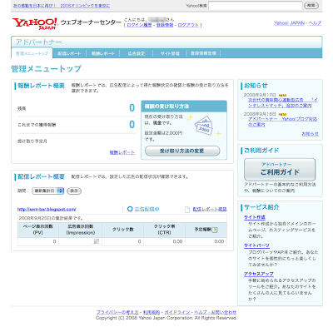Open the インタレストマッチ news announcement link
Image resolution: width=333 pixels, height=327 pixels.
pyautogui.click(x=283, y=102)
